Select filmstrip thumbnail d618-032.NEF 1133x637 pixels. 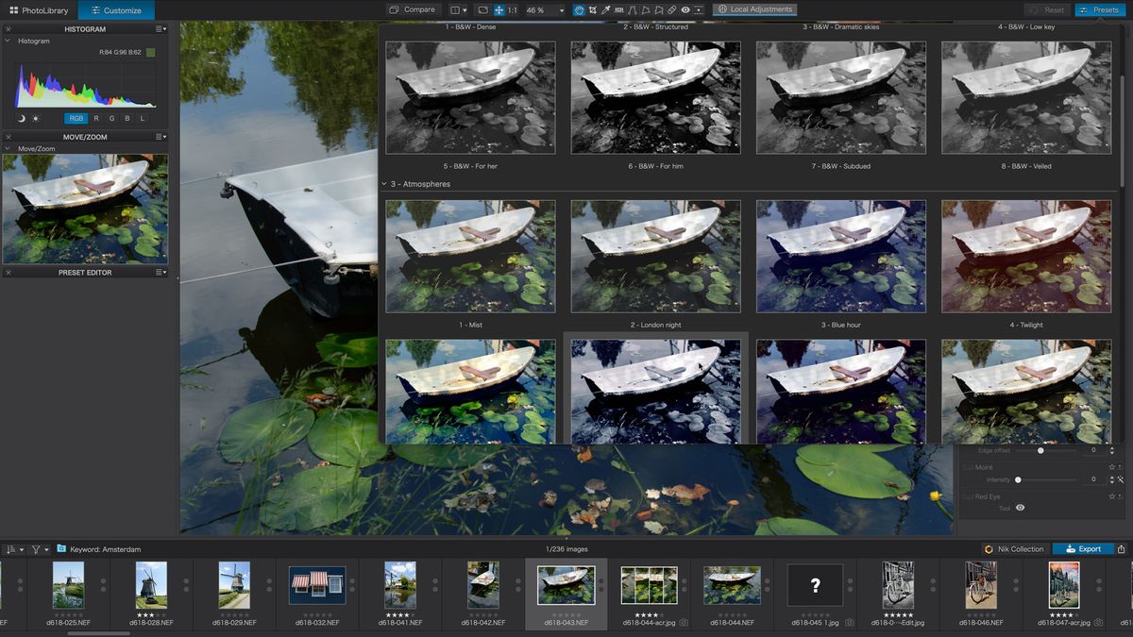(x=317, y=585)
